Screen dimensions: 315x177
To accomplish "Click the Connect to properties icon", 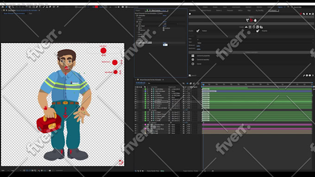I will [193, 56].
